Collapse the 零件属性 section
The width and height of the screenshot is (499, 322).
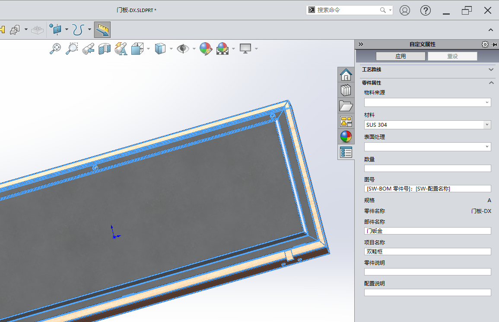coord(491,83)
